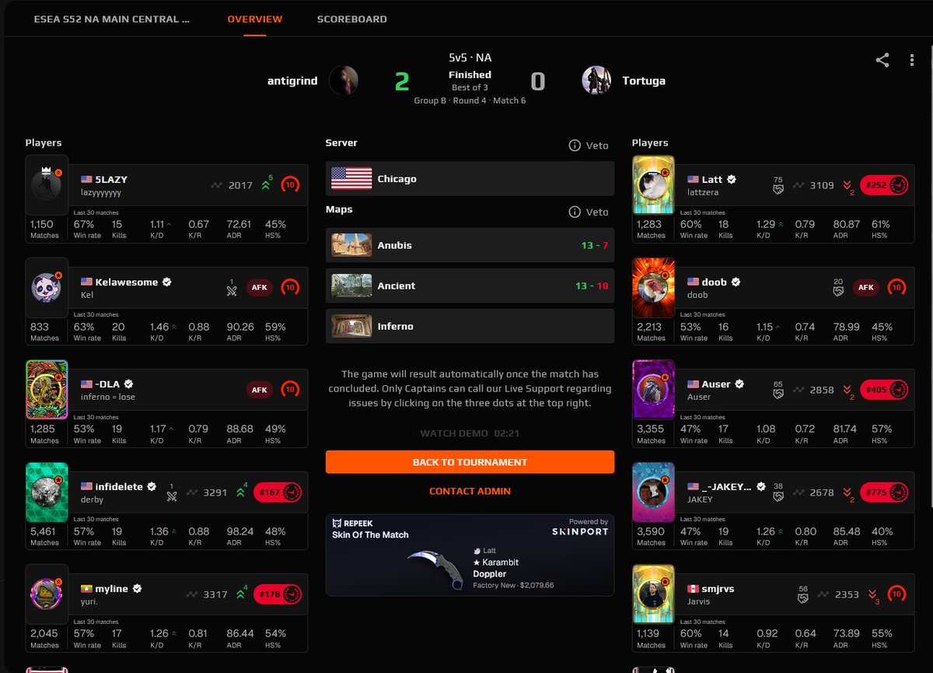Switch to the Scoreboard tab
The width and height of the screenshot is (933, 673).
click(x=351, y=19)
